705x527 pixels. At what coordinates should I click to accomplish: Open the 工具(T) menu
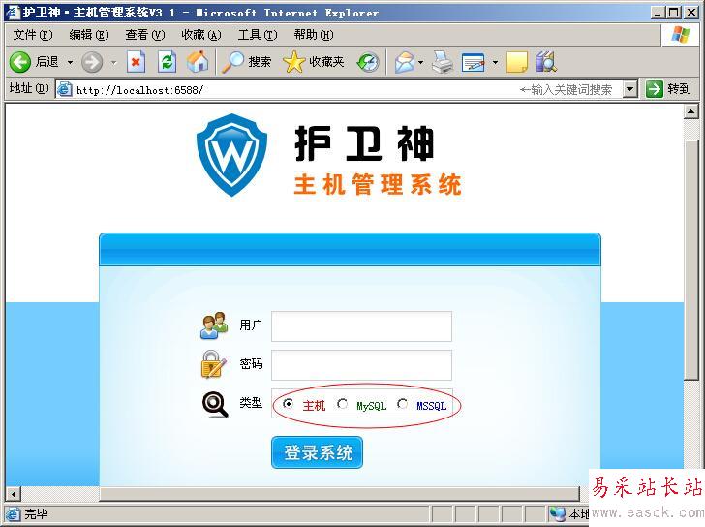coord(258,35)
